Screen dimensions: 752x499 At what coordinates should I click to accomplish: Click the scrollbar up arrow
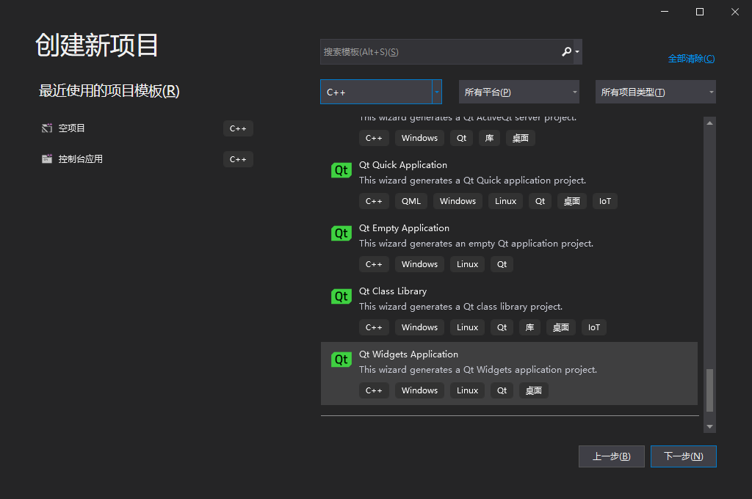click(x=710, y=123)
